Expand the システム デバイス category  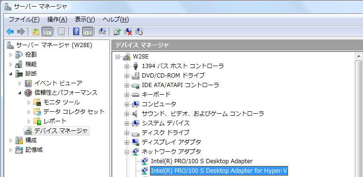[x=127, y=123]
